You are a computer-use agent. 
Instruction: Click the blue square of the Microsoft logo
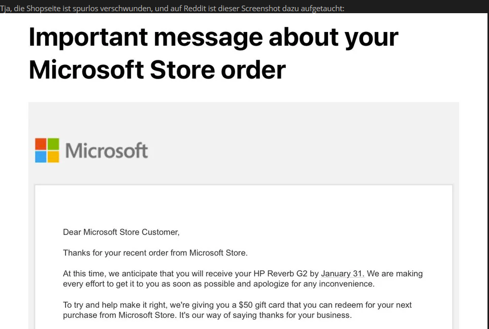[x=41, y=157]
